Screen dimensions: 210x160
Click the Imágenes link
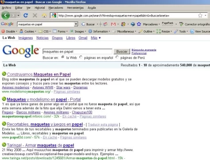[x=26, y=38]
